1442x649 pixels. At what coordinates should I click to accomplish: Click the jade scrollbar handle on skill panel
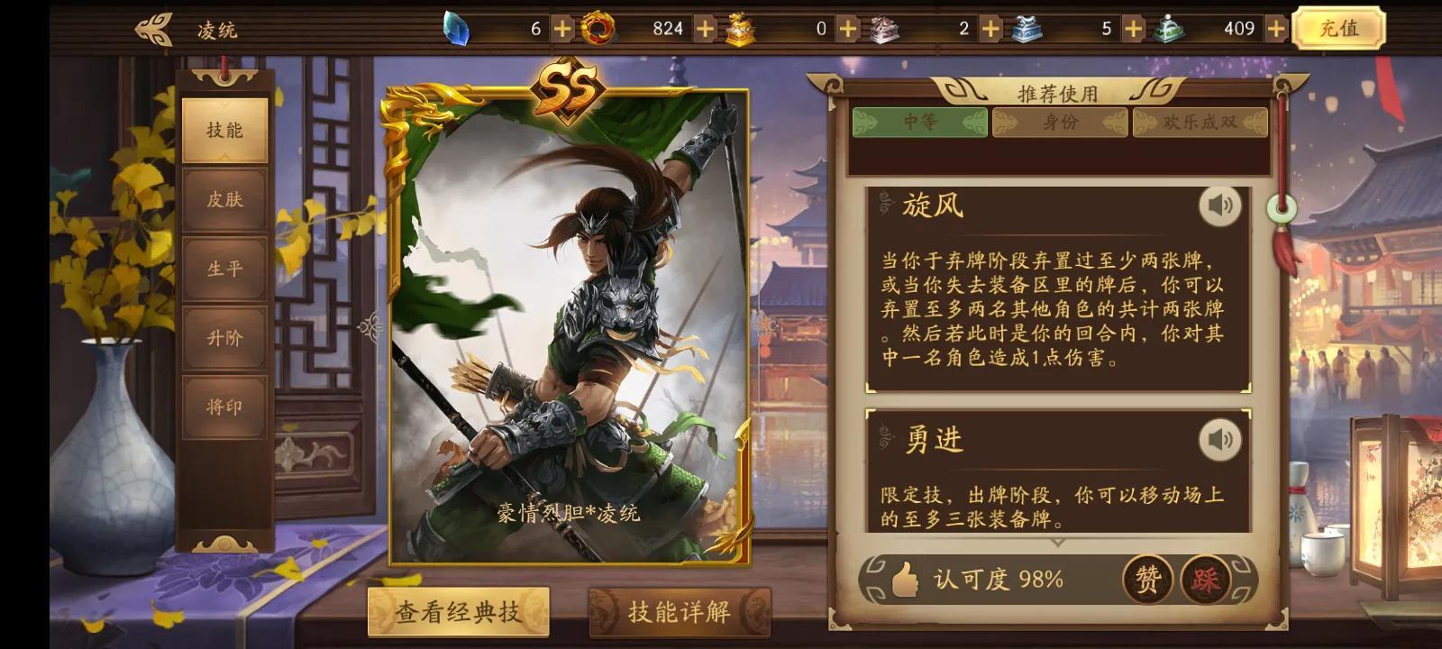coord(1282,208)
